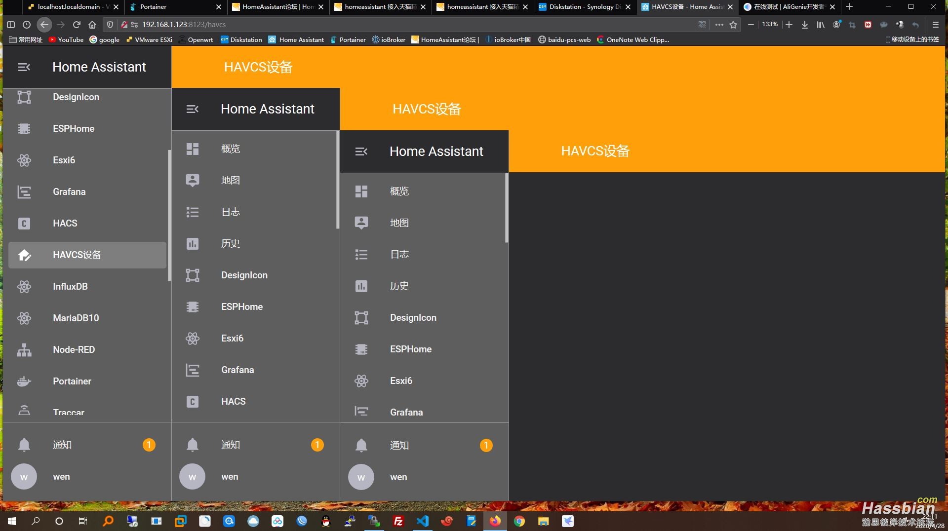Click the 概览 dashboard icon in innermost sidebar
This screenshot has height=531, width=948.
click(361, 191)
